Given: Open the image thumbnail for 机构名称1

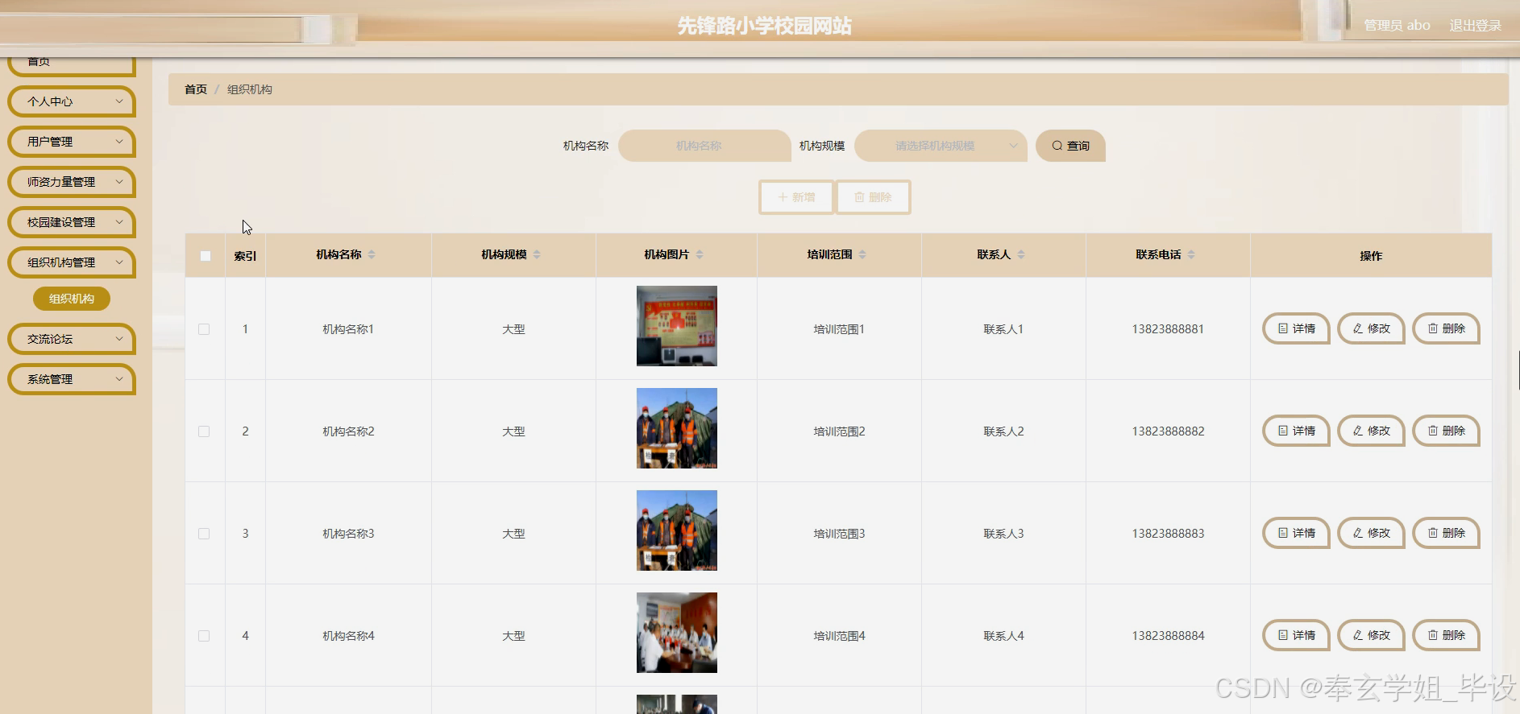Looking at the screenshot, I should click(x=677, y=326).
